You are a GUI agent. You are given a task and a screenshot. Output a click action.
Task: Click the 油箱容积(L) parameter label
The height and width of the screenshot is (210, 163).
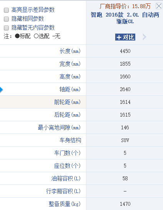click(x=66, y=178)
